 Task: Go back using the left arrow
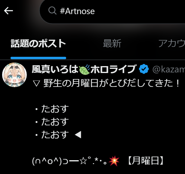point(8,11)
